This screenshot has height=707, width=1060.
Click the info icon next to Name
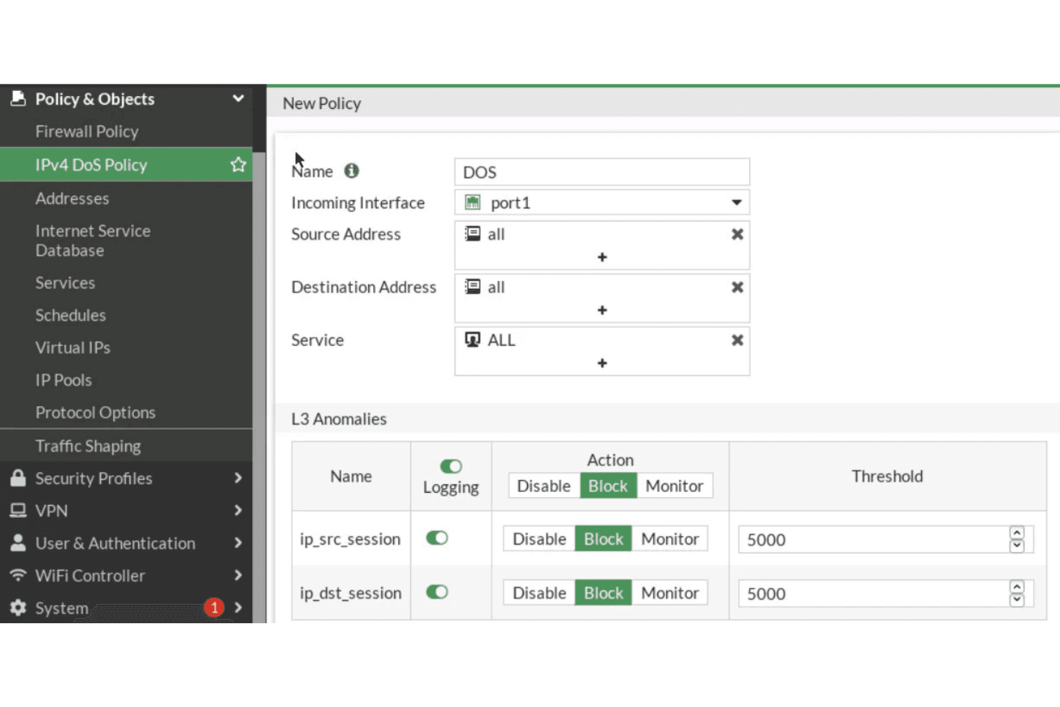coord(352,170)
